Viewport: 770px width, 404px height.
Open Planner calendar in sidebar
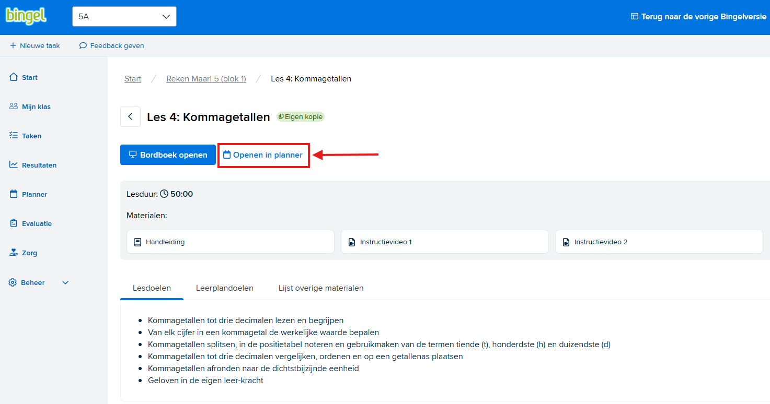[x=14, y=194]
